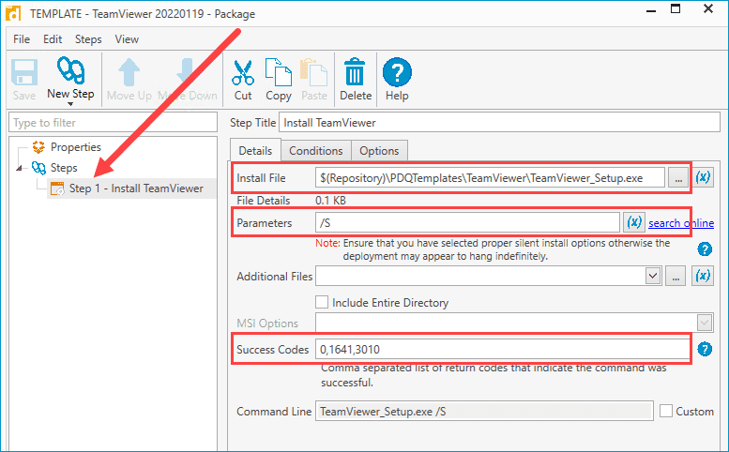This screenshot has height=452, width=729.
Task: Insert variable into Additional Files field
Action: click(x=703, y=276)
